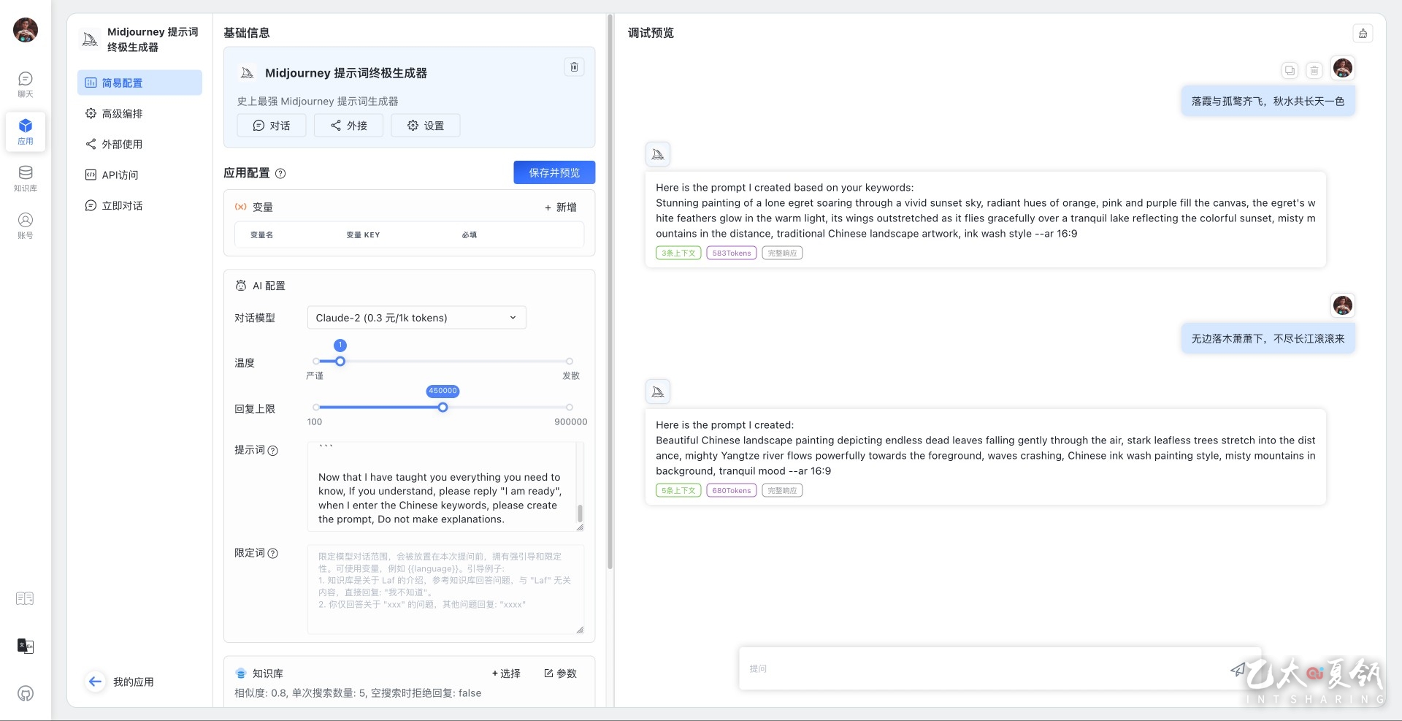The image size is (1402, 721).
Task: Click the language translate icon in sidebar
Action: point(26,646)
